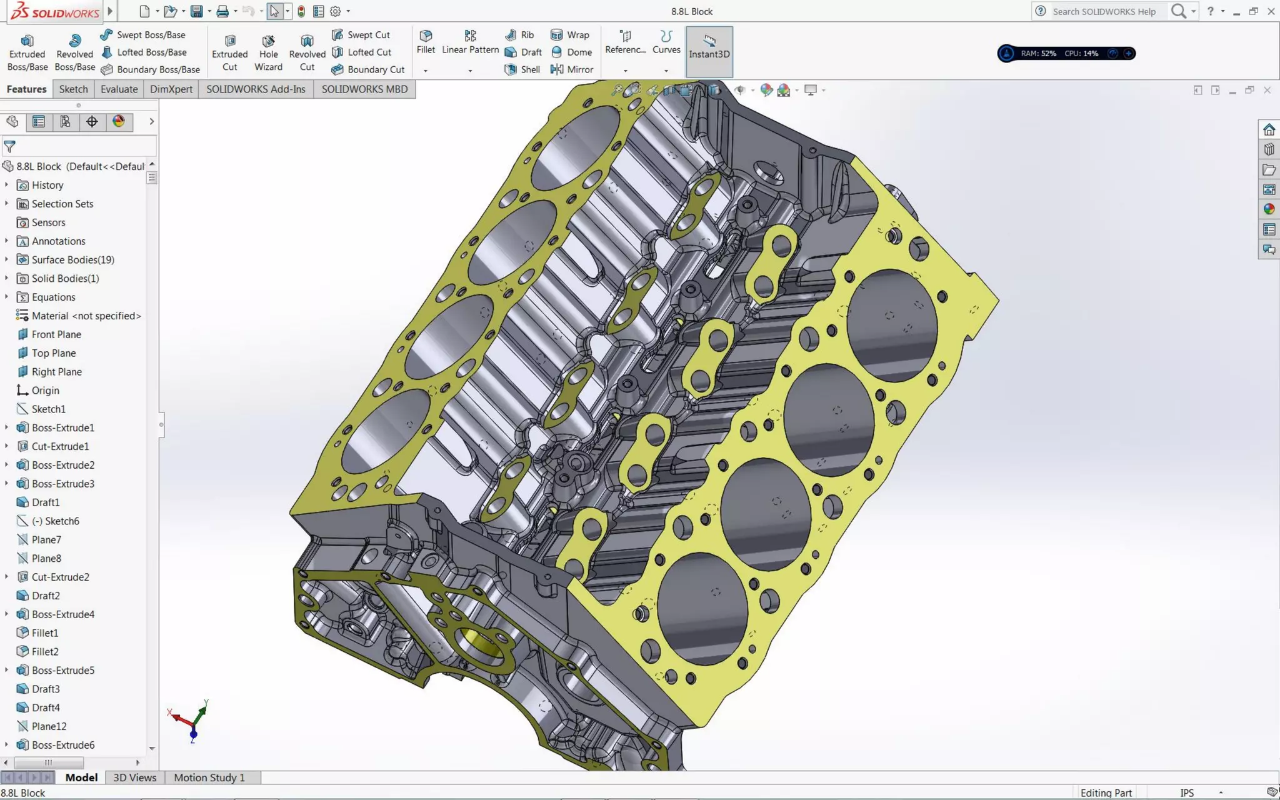The width and height of the screenshot is (1280, 800).
Task: Open the Motion Study 1 tab
Action: pyautogui.click(x=209, y=777)
